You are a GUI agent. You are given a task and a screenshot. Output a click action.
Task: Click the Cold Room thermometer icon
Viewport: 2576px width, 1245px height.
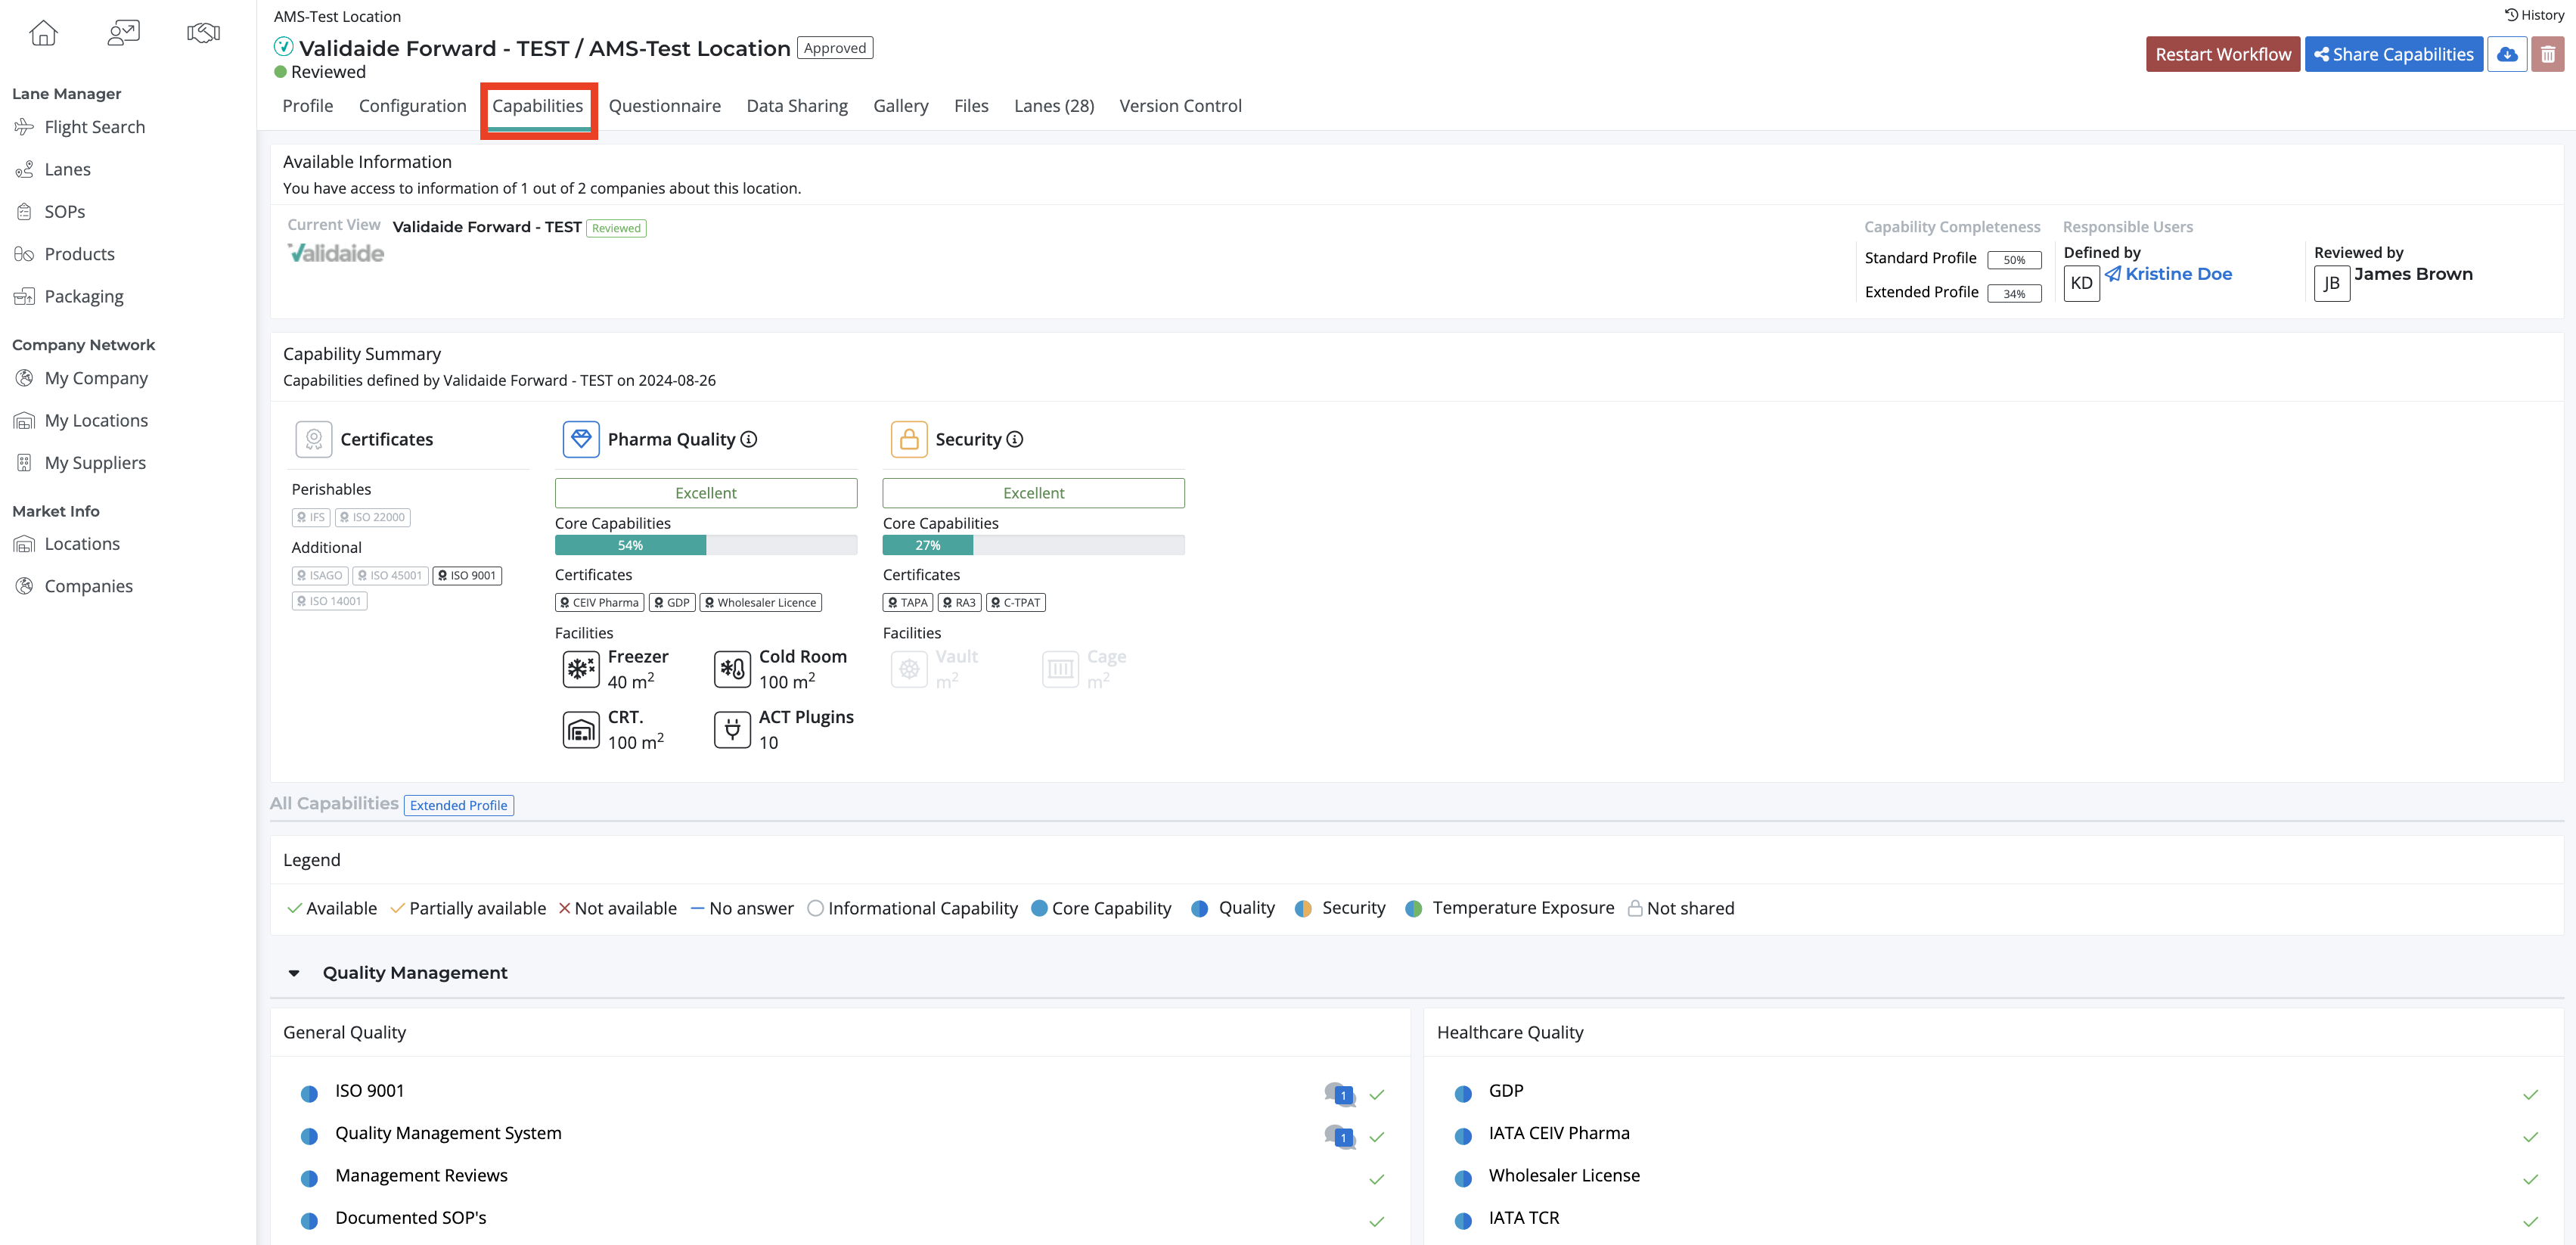point(732,669)
